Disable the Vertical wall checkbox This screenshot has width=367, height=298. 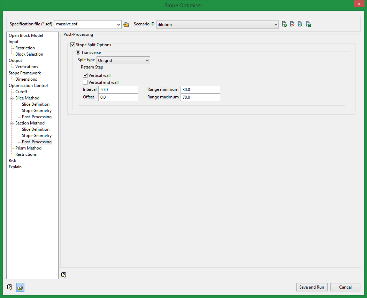pos(85,75)
